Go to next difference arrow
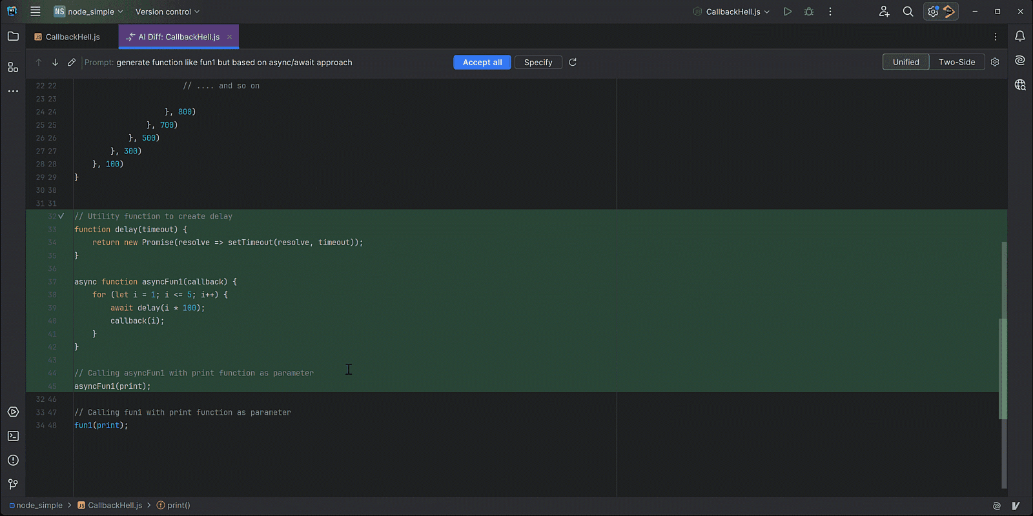Image resolution: width=1033 pixels, height=516 pixels. [x=55, y=63]
